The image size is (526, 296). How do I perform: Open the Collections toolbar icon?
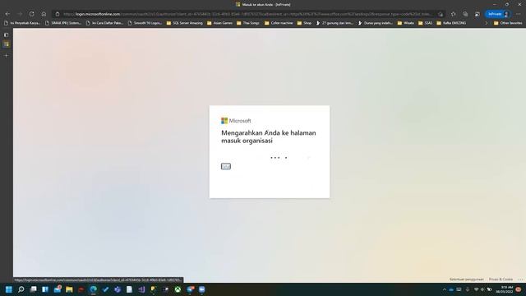tap(465, 14)
